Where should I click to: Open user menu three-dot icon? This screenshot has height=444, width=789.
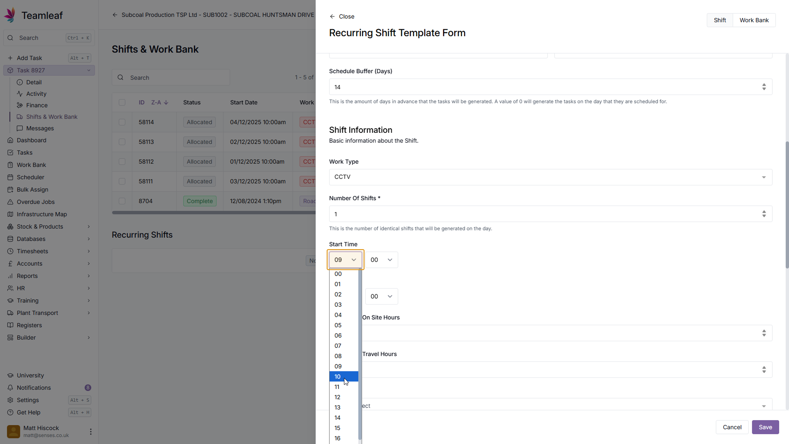pyautogui.click(x=90, y=432)
